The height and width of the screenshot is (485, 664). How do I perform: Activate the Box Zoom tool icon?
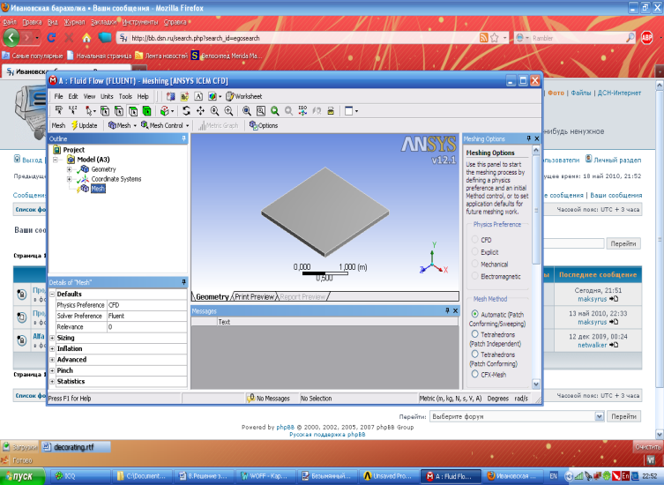[228, 111]
